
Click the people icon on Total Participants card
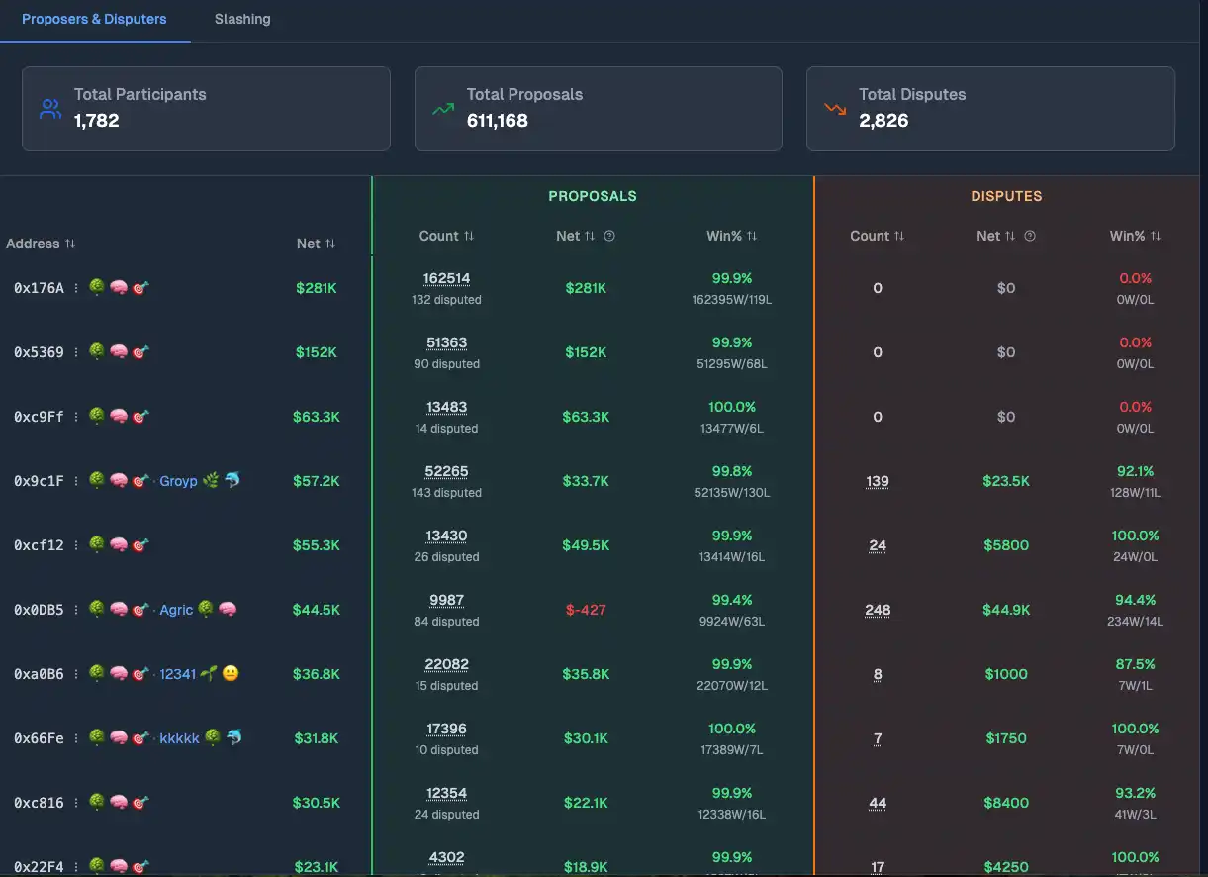(49, 109)
